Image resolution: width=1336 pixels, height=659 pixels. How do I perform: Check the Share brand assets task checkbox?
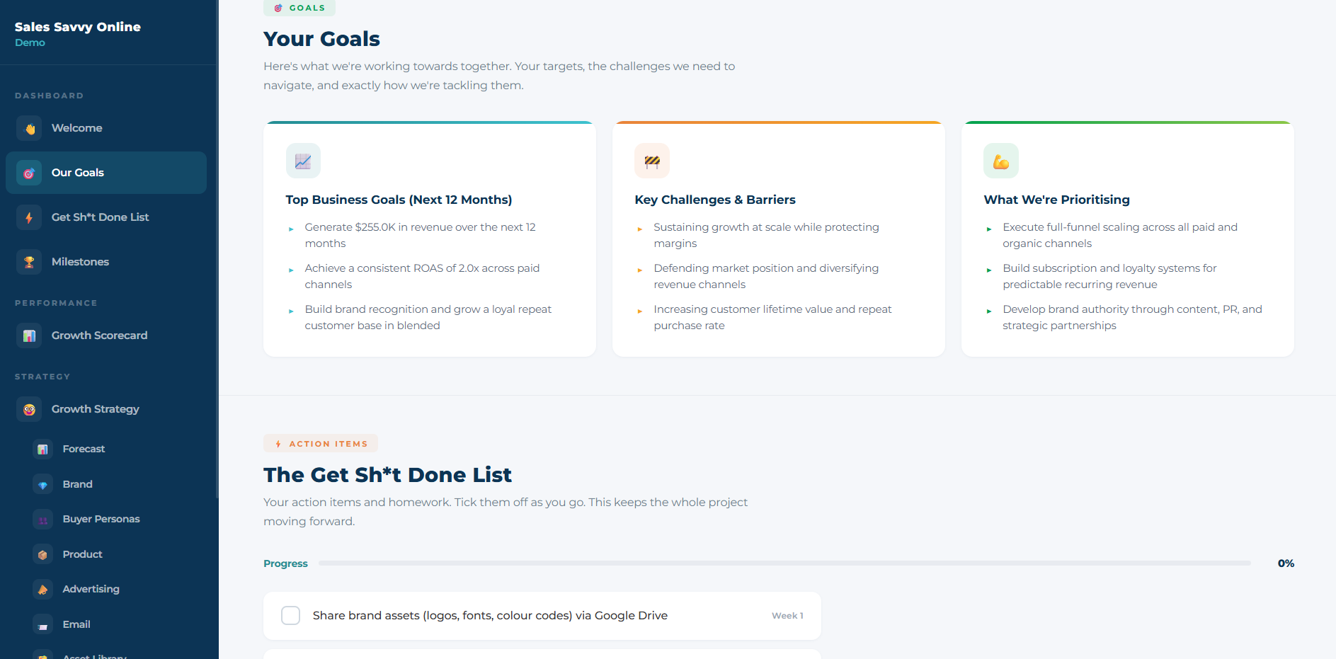[290, 615]
